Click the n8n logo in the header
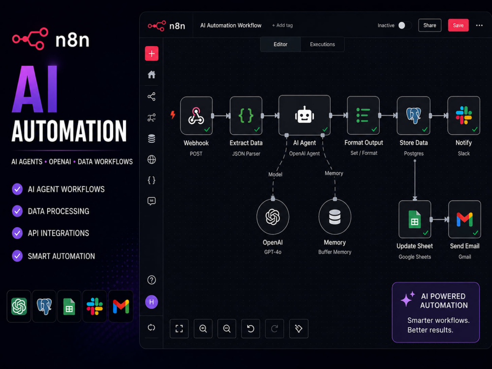Screen dimensions: 492x369 pyautogui.click(x=166, y=26)
